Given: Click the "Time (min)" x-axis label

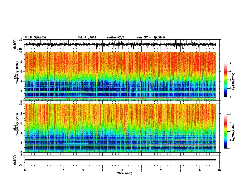Looking at the screenshot, I should (x=125, y=173).
